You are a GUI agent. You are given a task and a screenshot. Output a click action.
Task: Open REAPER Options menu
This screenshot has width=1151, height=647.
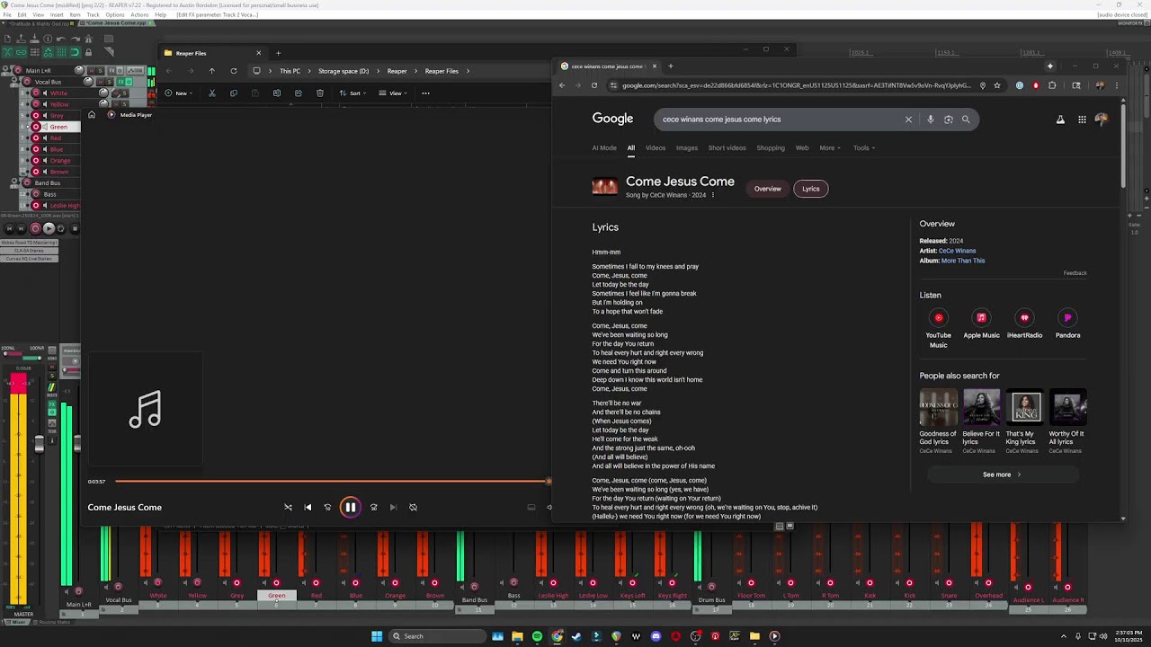coord(115,14)
